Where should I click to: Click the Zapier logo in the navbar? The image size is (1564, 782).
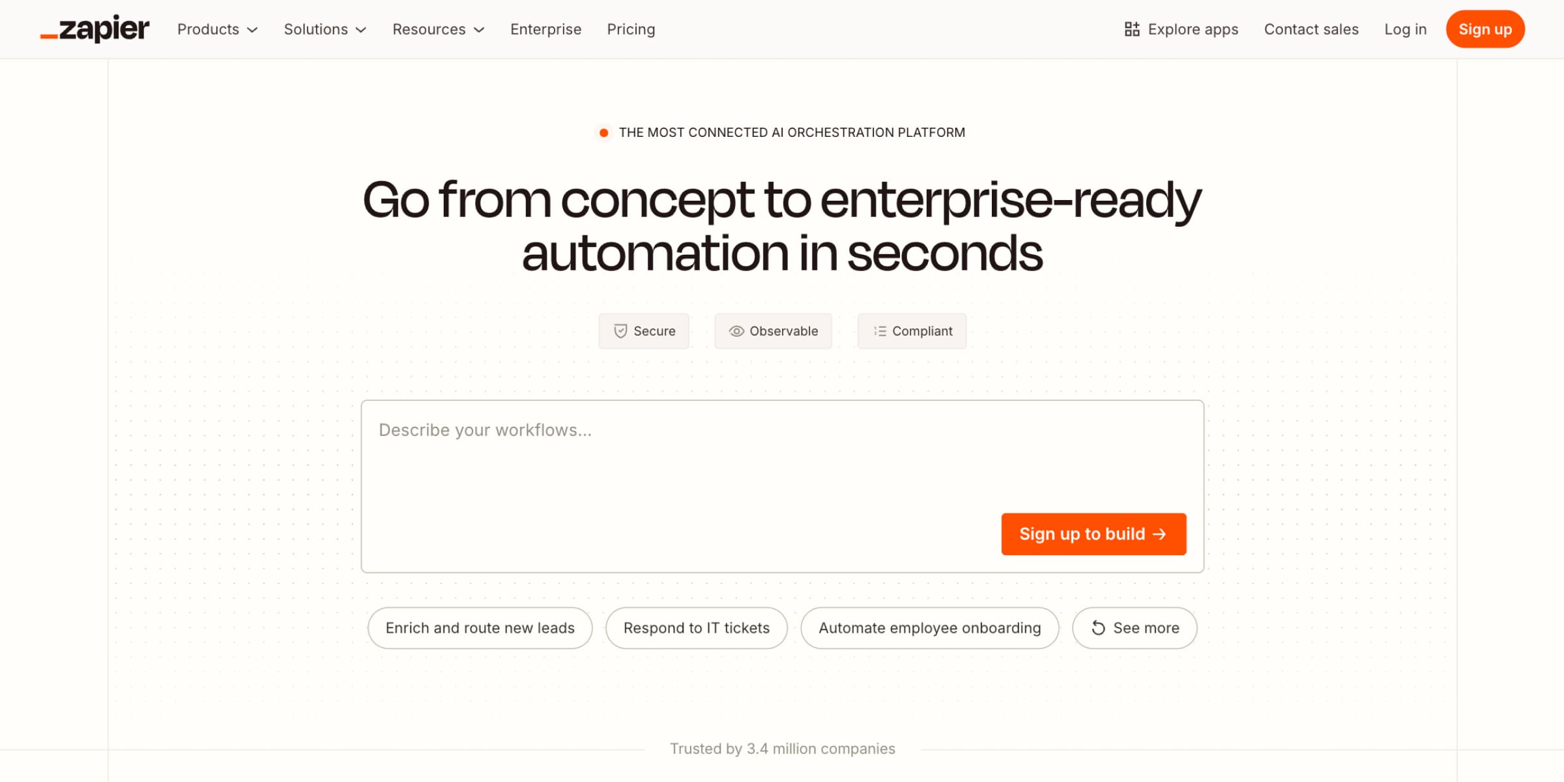pos(95,29)
